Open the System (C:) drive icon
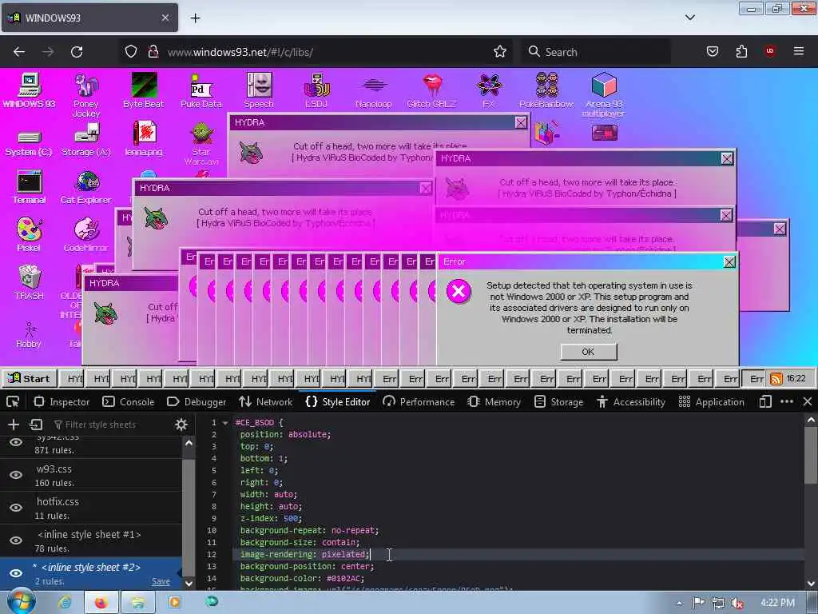The width and height of the screenshot is (818, 614). click(30, 142)
